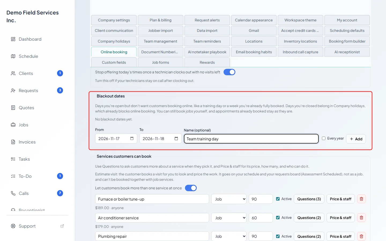This screenshot has height=241, width=386.
Task: Open Questions (3) for Furnace tune-up
Action: coord(309,199)
